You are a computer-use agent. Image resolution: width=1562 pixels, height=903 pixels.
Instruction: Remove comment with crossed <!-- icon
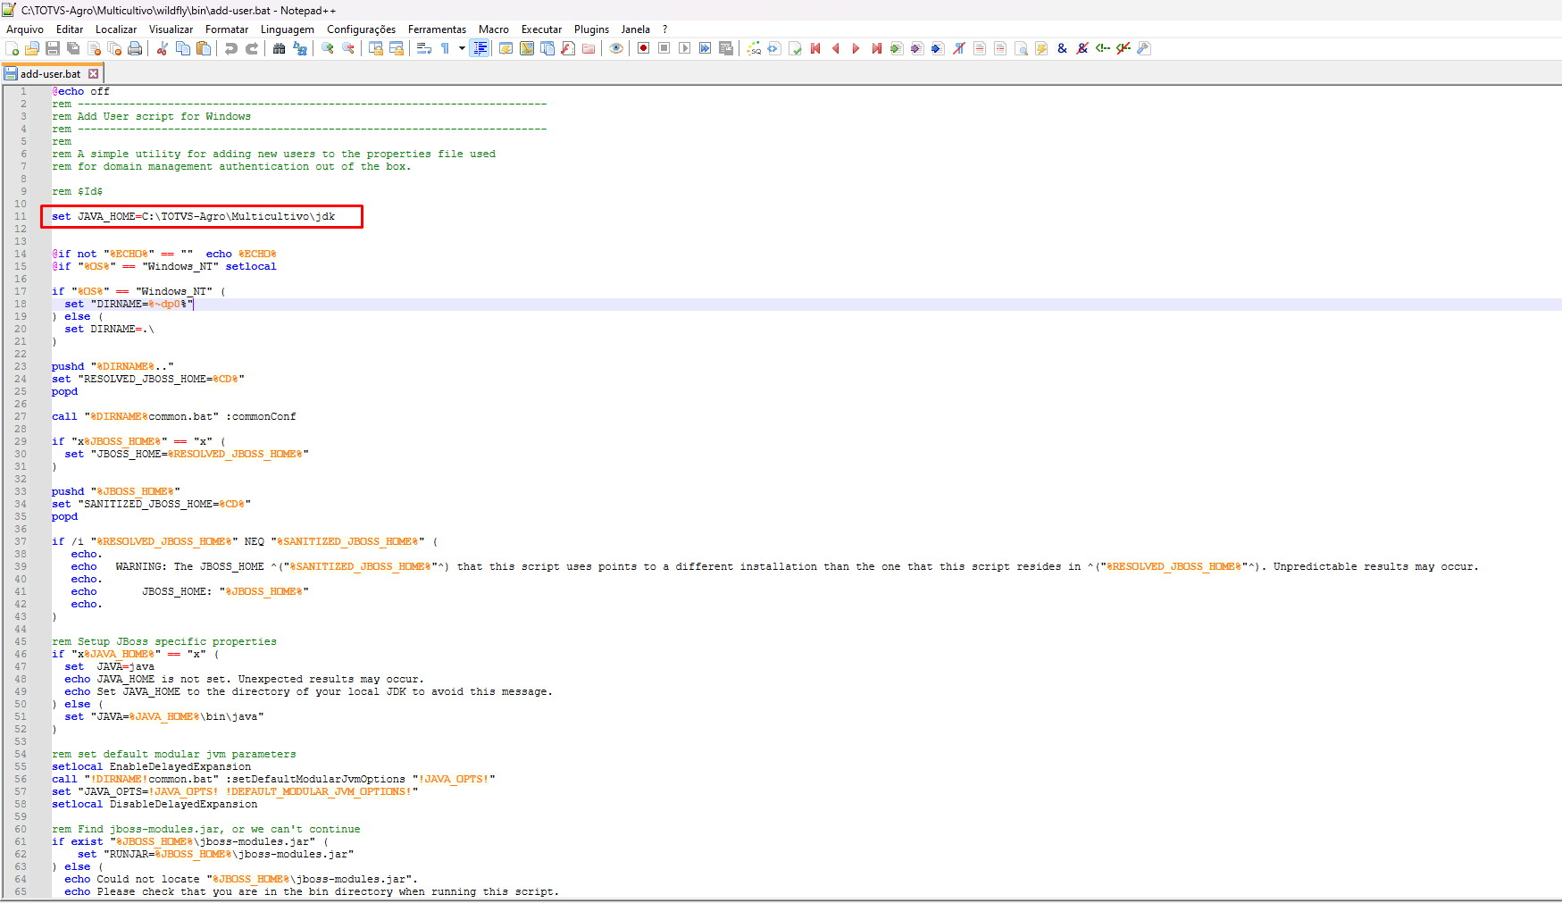pos(1123,48)
